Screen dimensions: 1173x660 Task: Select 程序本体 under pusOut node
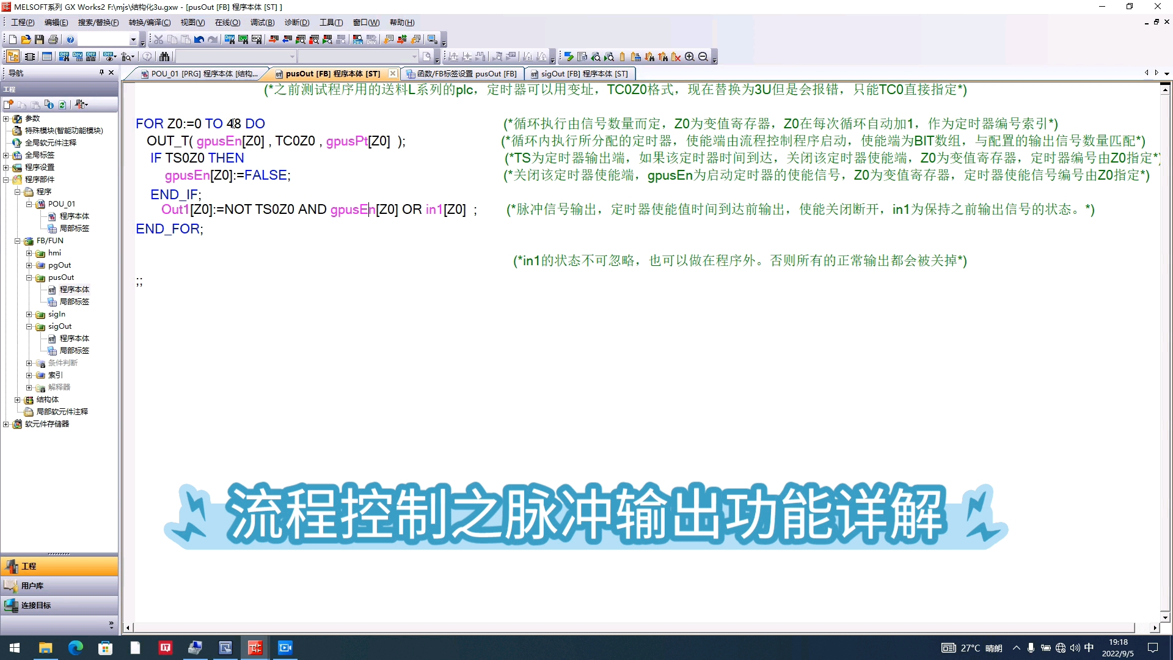74,289
